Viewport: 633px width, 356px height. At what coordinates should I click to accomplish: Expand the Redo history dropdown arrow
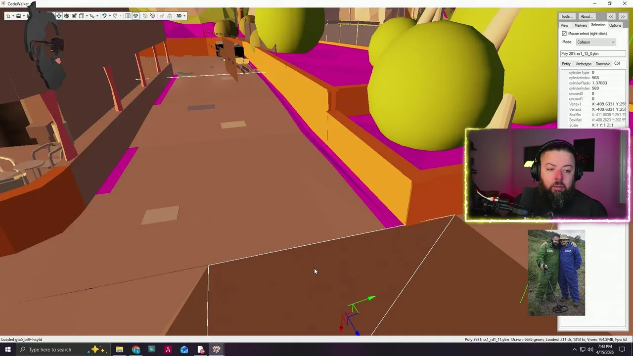point(120,16)
